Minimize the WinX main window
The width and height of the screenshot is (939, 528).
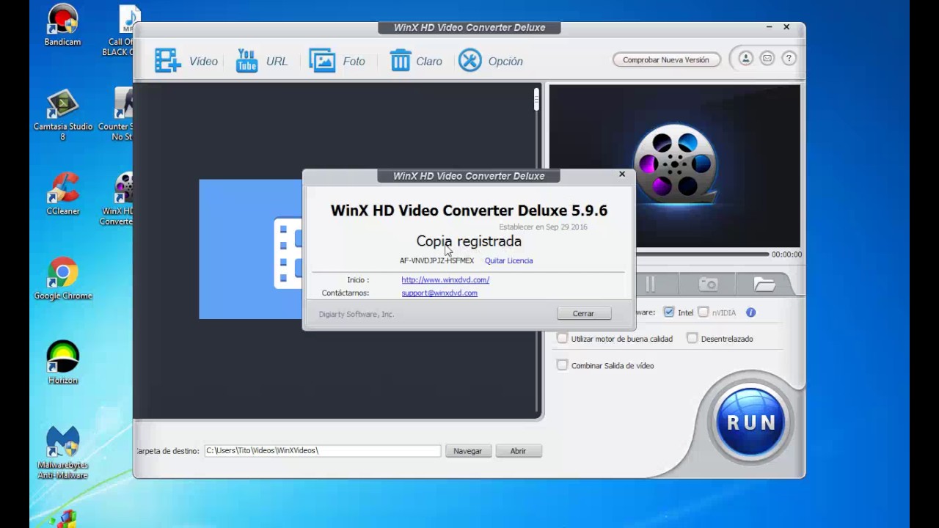[x=769, y=27]
